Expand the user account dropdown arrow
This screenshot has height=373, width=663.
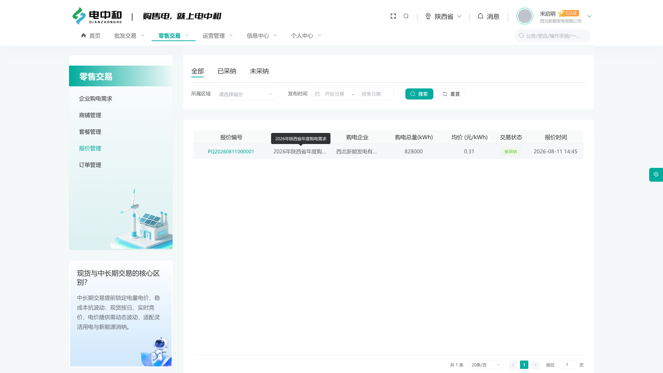pyautogui.click(x=589, y=16)
